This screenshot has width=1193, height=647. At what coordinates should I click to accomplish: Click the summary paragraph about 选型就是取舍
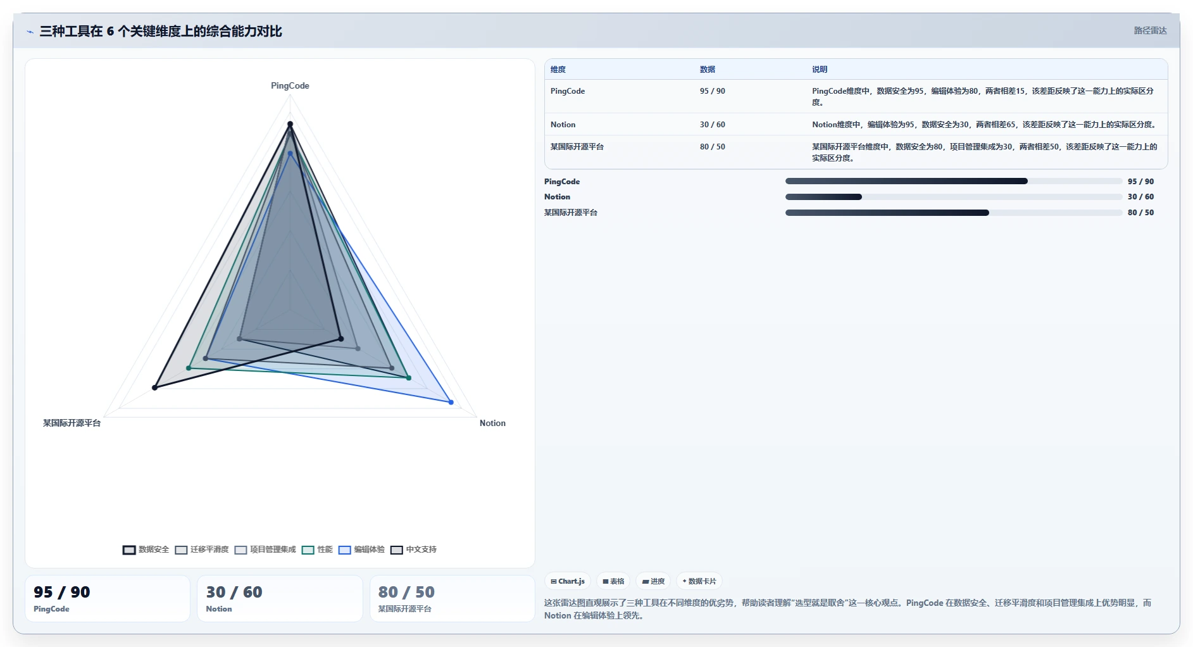[x=848, y=609]
